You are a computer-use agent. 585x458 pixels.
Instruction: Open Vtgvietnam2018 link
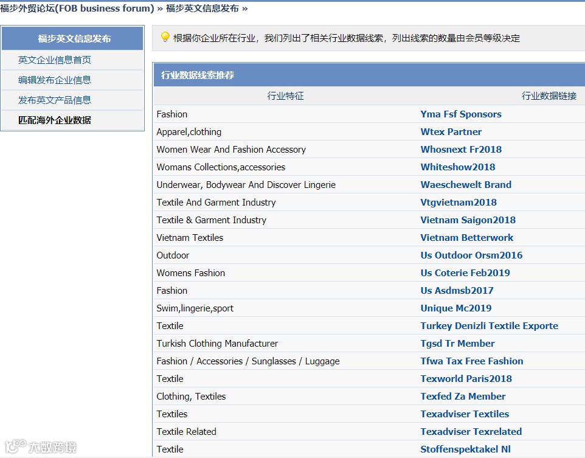click(x=459, y=203)
